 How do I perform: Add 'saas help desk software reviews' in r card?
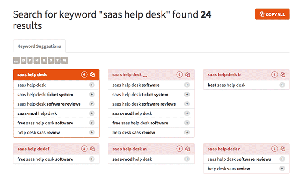[x=282, y=159]
